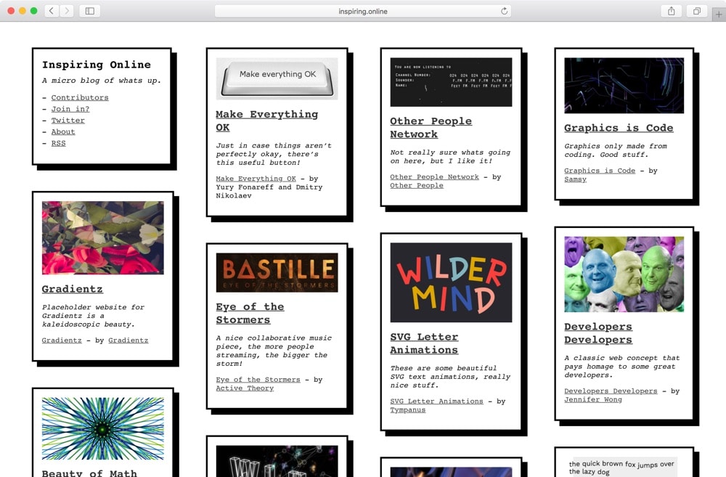Click the Graphics is Code thumbnail

pyautogui.click(x=624, y=86)
